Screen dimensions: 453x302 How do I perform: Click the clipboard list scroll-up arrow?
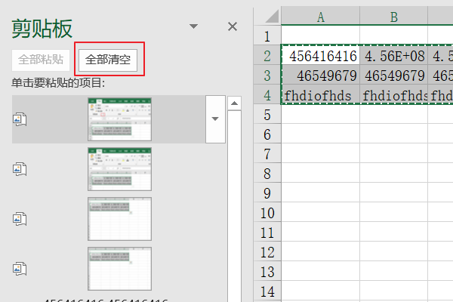(234, 103)
